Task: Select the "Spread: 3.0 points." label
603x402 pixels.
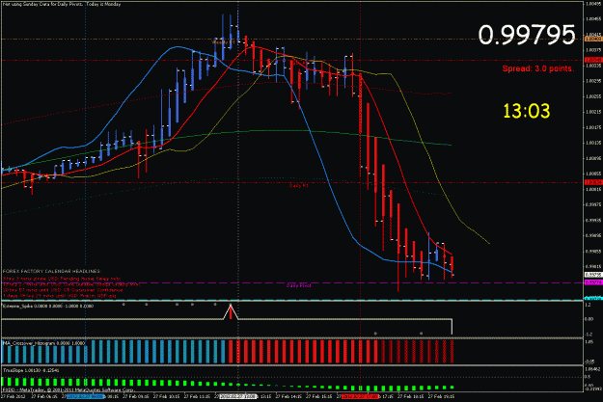Action: pos(538,68)
